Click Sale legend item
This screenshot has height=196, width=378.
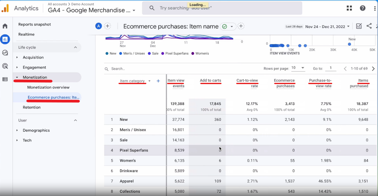pos(153,54)
